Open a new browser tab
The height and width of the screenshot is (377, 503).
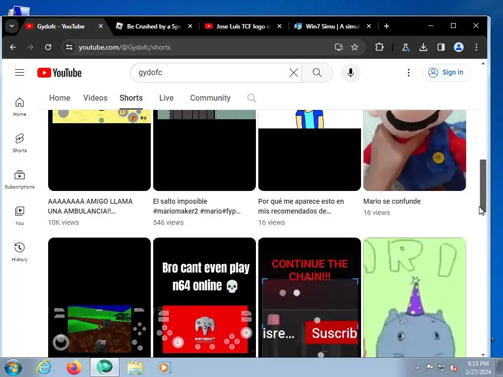point(387,26)
